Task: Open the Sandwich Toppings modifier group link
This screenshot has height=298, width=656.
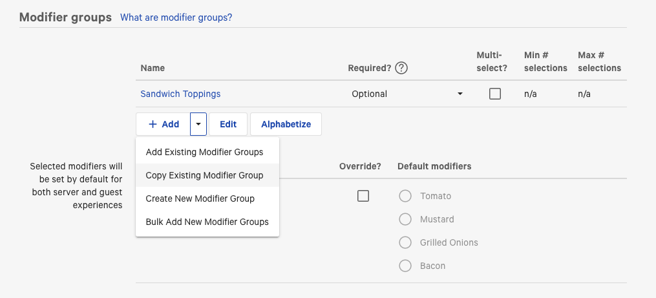Action: [x=180, y=94]
